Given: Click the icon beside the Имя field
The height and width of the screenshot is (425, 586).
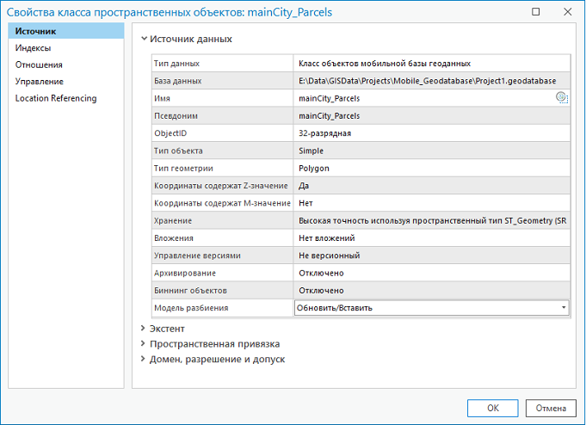Looking at the screenshot, I should coord(561,98).
